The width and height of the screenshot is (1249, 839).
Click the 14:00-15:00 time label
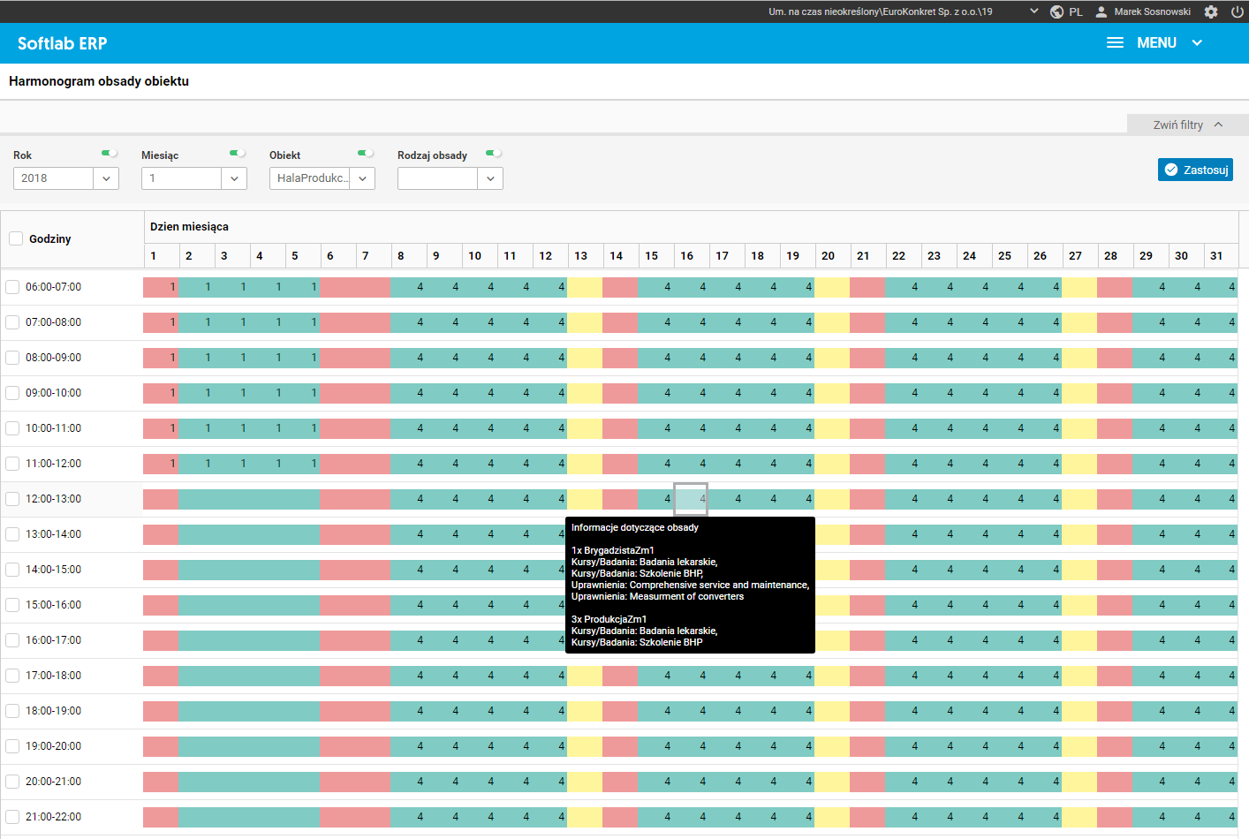(53, 570)
